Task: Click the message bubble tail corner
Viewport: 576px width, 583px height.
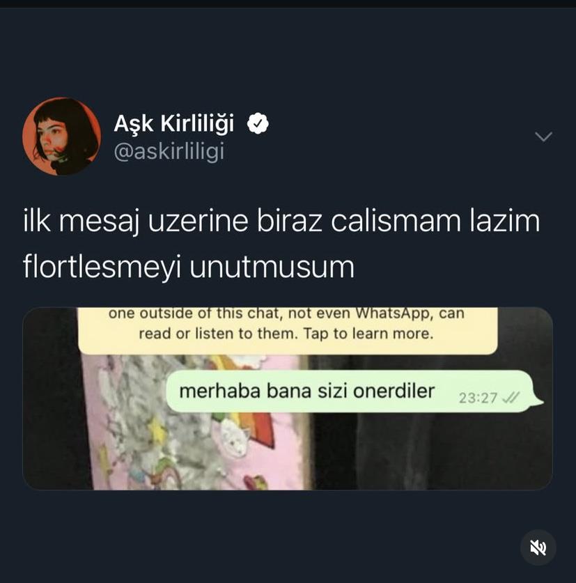Action: tap(538, 402)
